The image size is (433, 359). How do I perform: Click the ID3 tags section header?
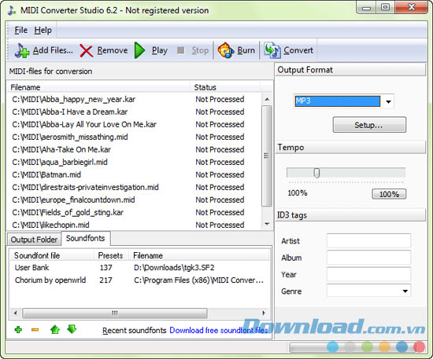[x=350, y=215]
